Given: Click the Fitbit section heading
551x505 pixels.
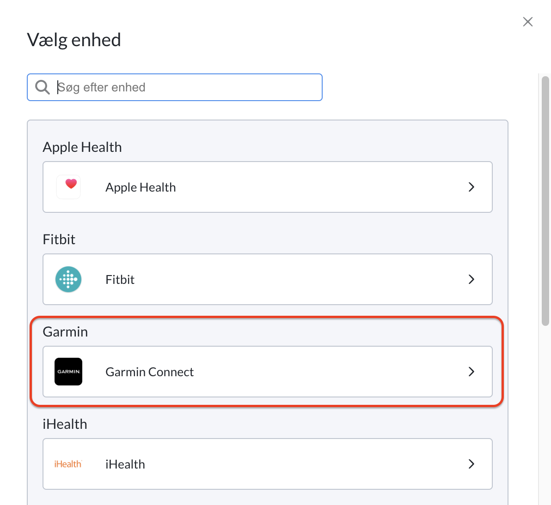Looking at the screenshot, I should tap(59, 239).
